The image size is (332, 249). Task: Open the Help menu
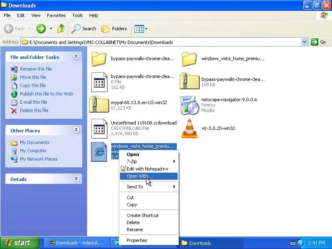pyautogui.click(x=94, y=15)
